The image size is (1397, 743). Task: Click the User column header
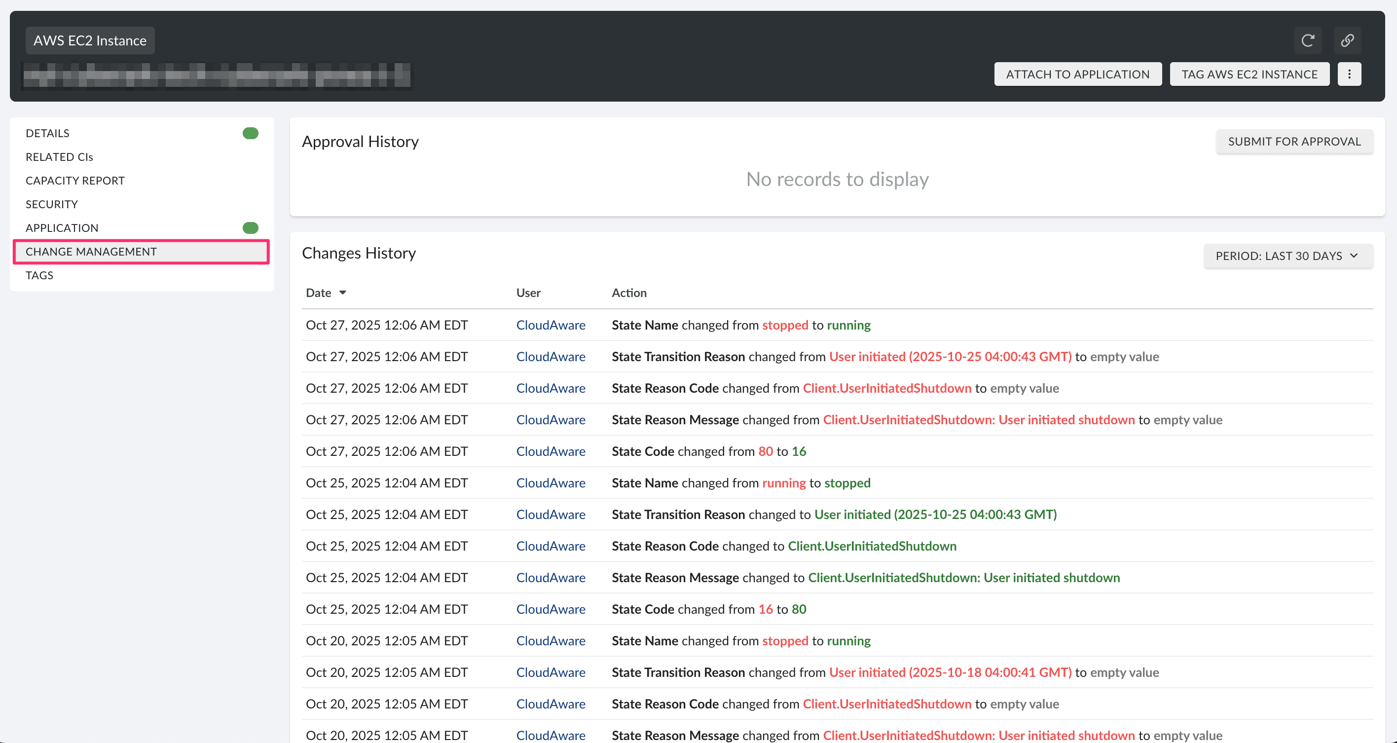(528, 293)
